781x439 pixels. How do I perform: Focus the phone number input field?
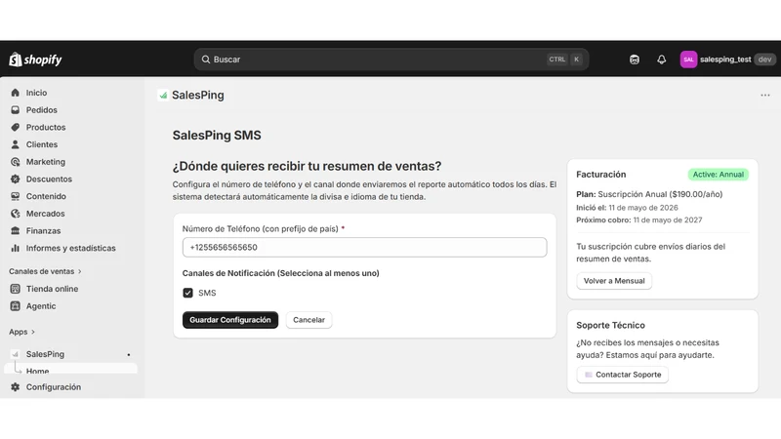click(x=364, y=248)
